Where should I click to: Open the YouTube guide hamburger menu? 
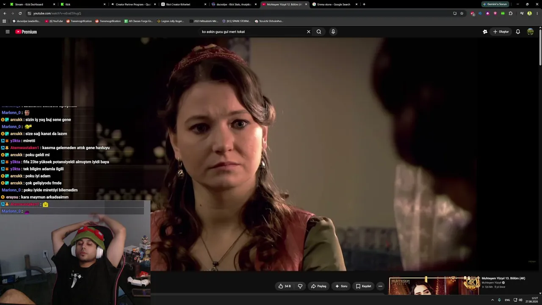click(7, 32)
